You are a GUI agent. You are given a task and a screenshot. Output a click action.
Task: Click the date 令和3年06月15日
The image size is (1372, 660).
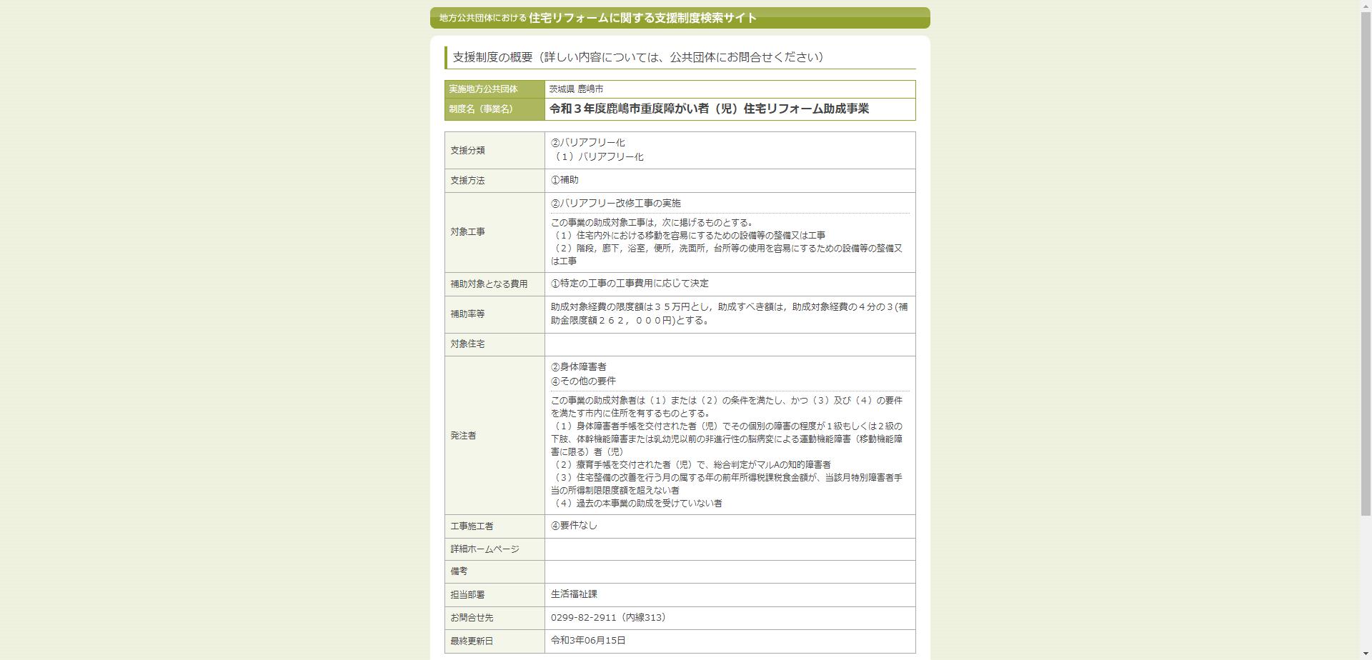pos(588,641)
